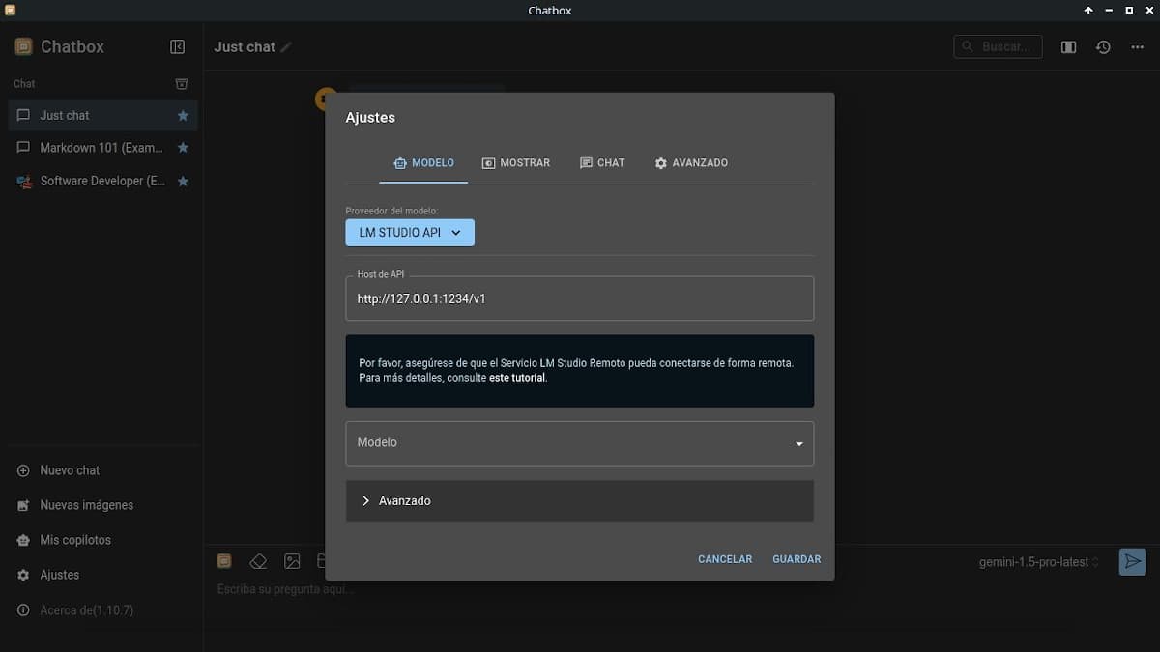Image resolution: width=1160 pixels, height=652 pixels.
Task: Toggle the side panel layout icon in header
Action: (x=1068, y=46)
